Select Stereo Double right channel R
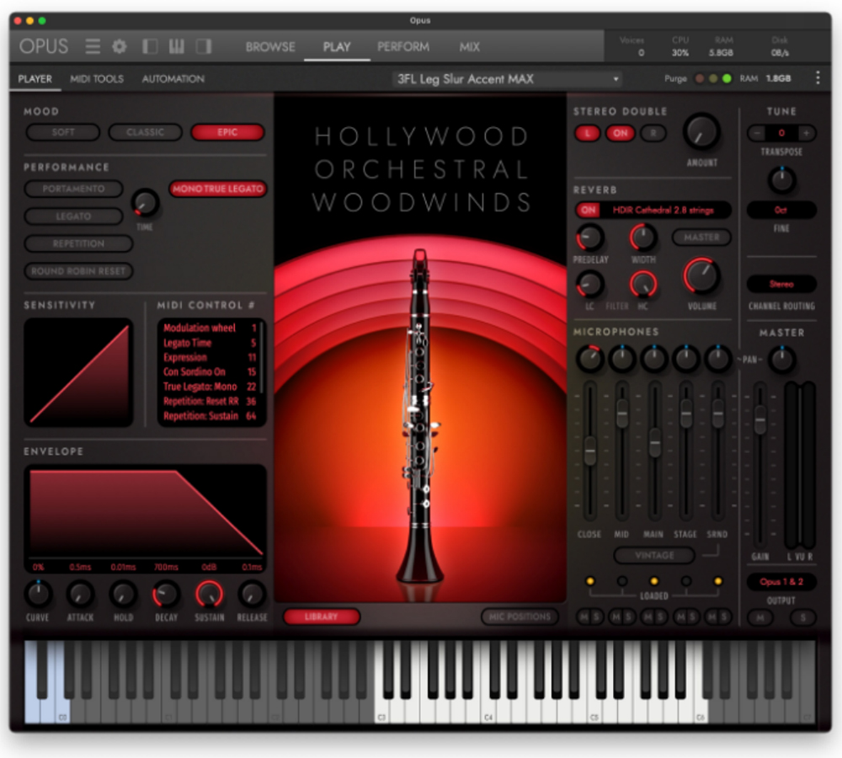842x758 pixels. tap(653, 133)
